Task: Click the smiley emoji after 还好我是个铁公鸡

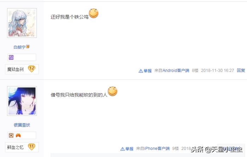Action: pyautogui.click(x=94, y=13)
